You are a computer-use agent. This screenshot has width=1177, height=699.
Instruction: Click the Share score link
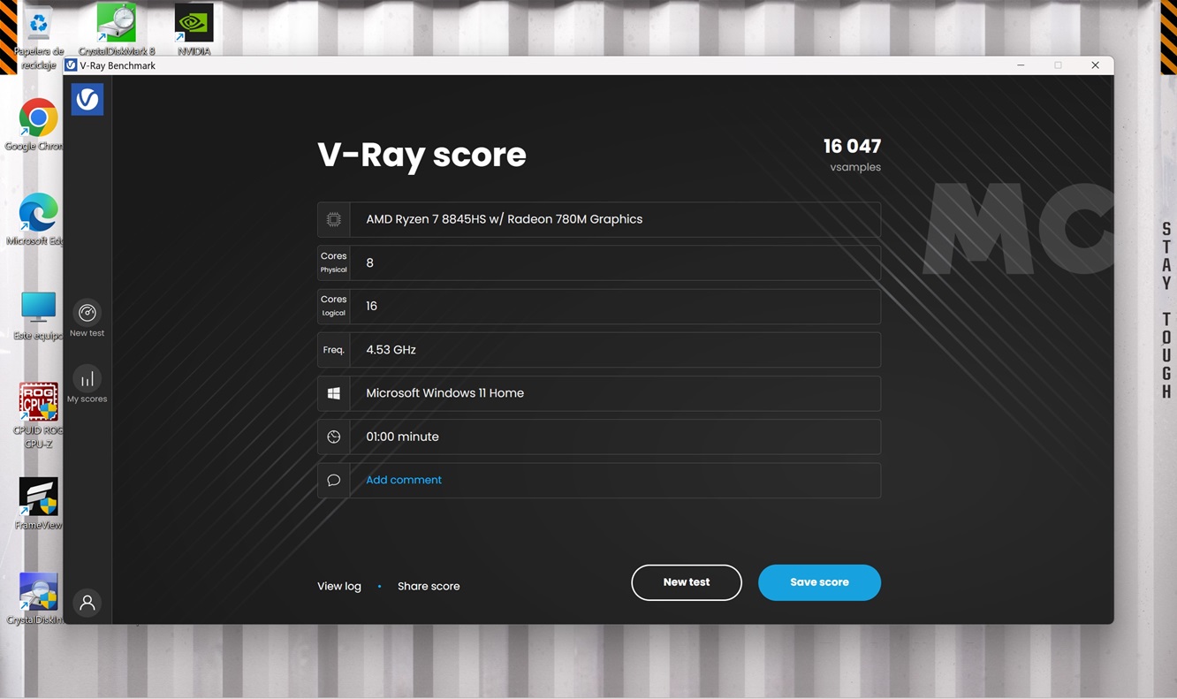(x=429, y=586)
